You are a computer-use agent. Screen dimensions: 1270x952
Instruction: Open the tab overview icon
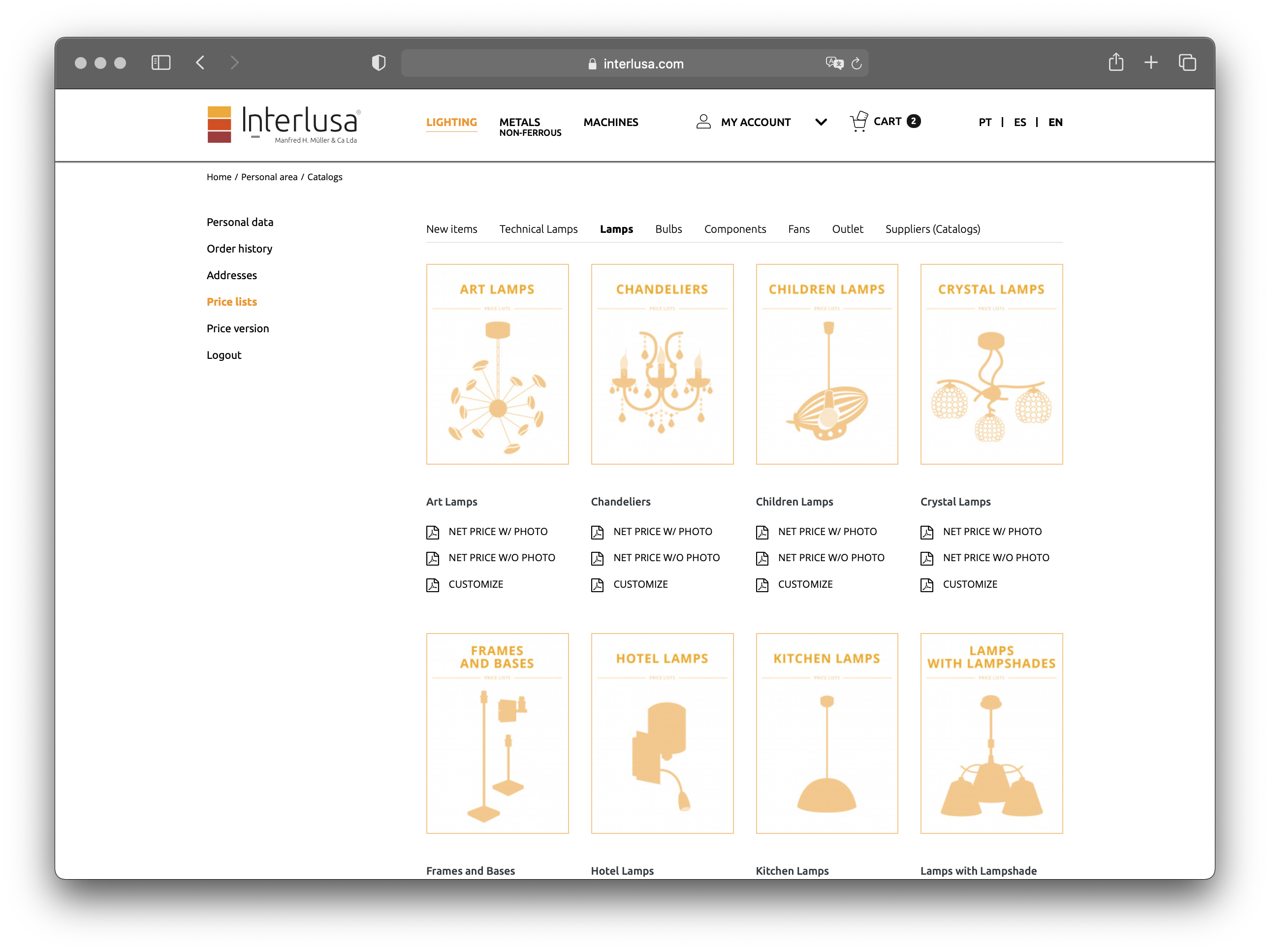point(1187,63)
